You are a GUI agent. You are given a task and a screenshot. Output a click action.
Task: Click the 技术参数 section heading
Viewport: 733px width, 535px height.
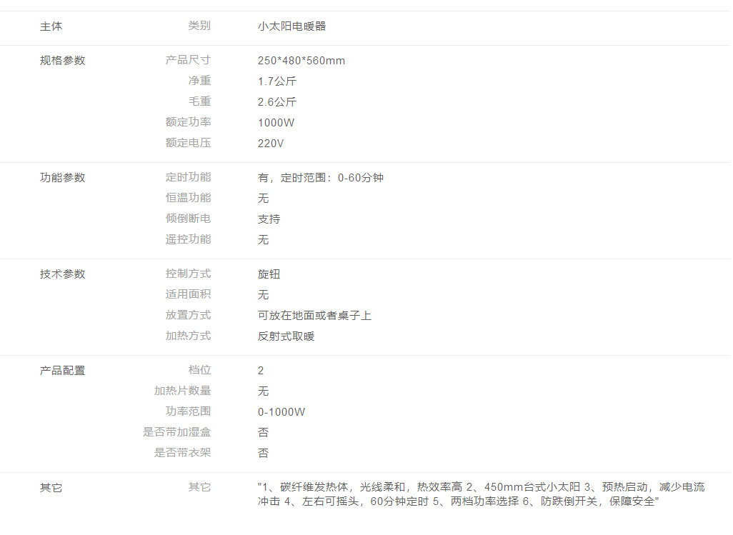[62, 274]
